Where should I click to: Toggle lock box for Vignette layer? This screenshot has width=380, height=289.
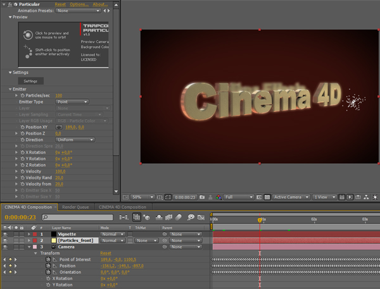22,234
